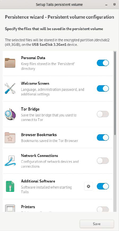Screen dimensions: 119x231
Task: Turn off Welcome Screen persistence
Action: [103, 88]
